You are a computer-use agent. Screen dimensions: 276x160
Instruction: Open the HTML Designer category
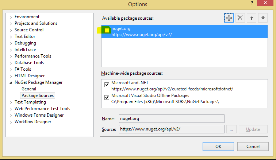tap(30, 76)
